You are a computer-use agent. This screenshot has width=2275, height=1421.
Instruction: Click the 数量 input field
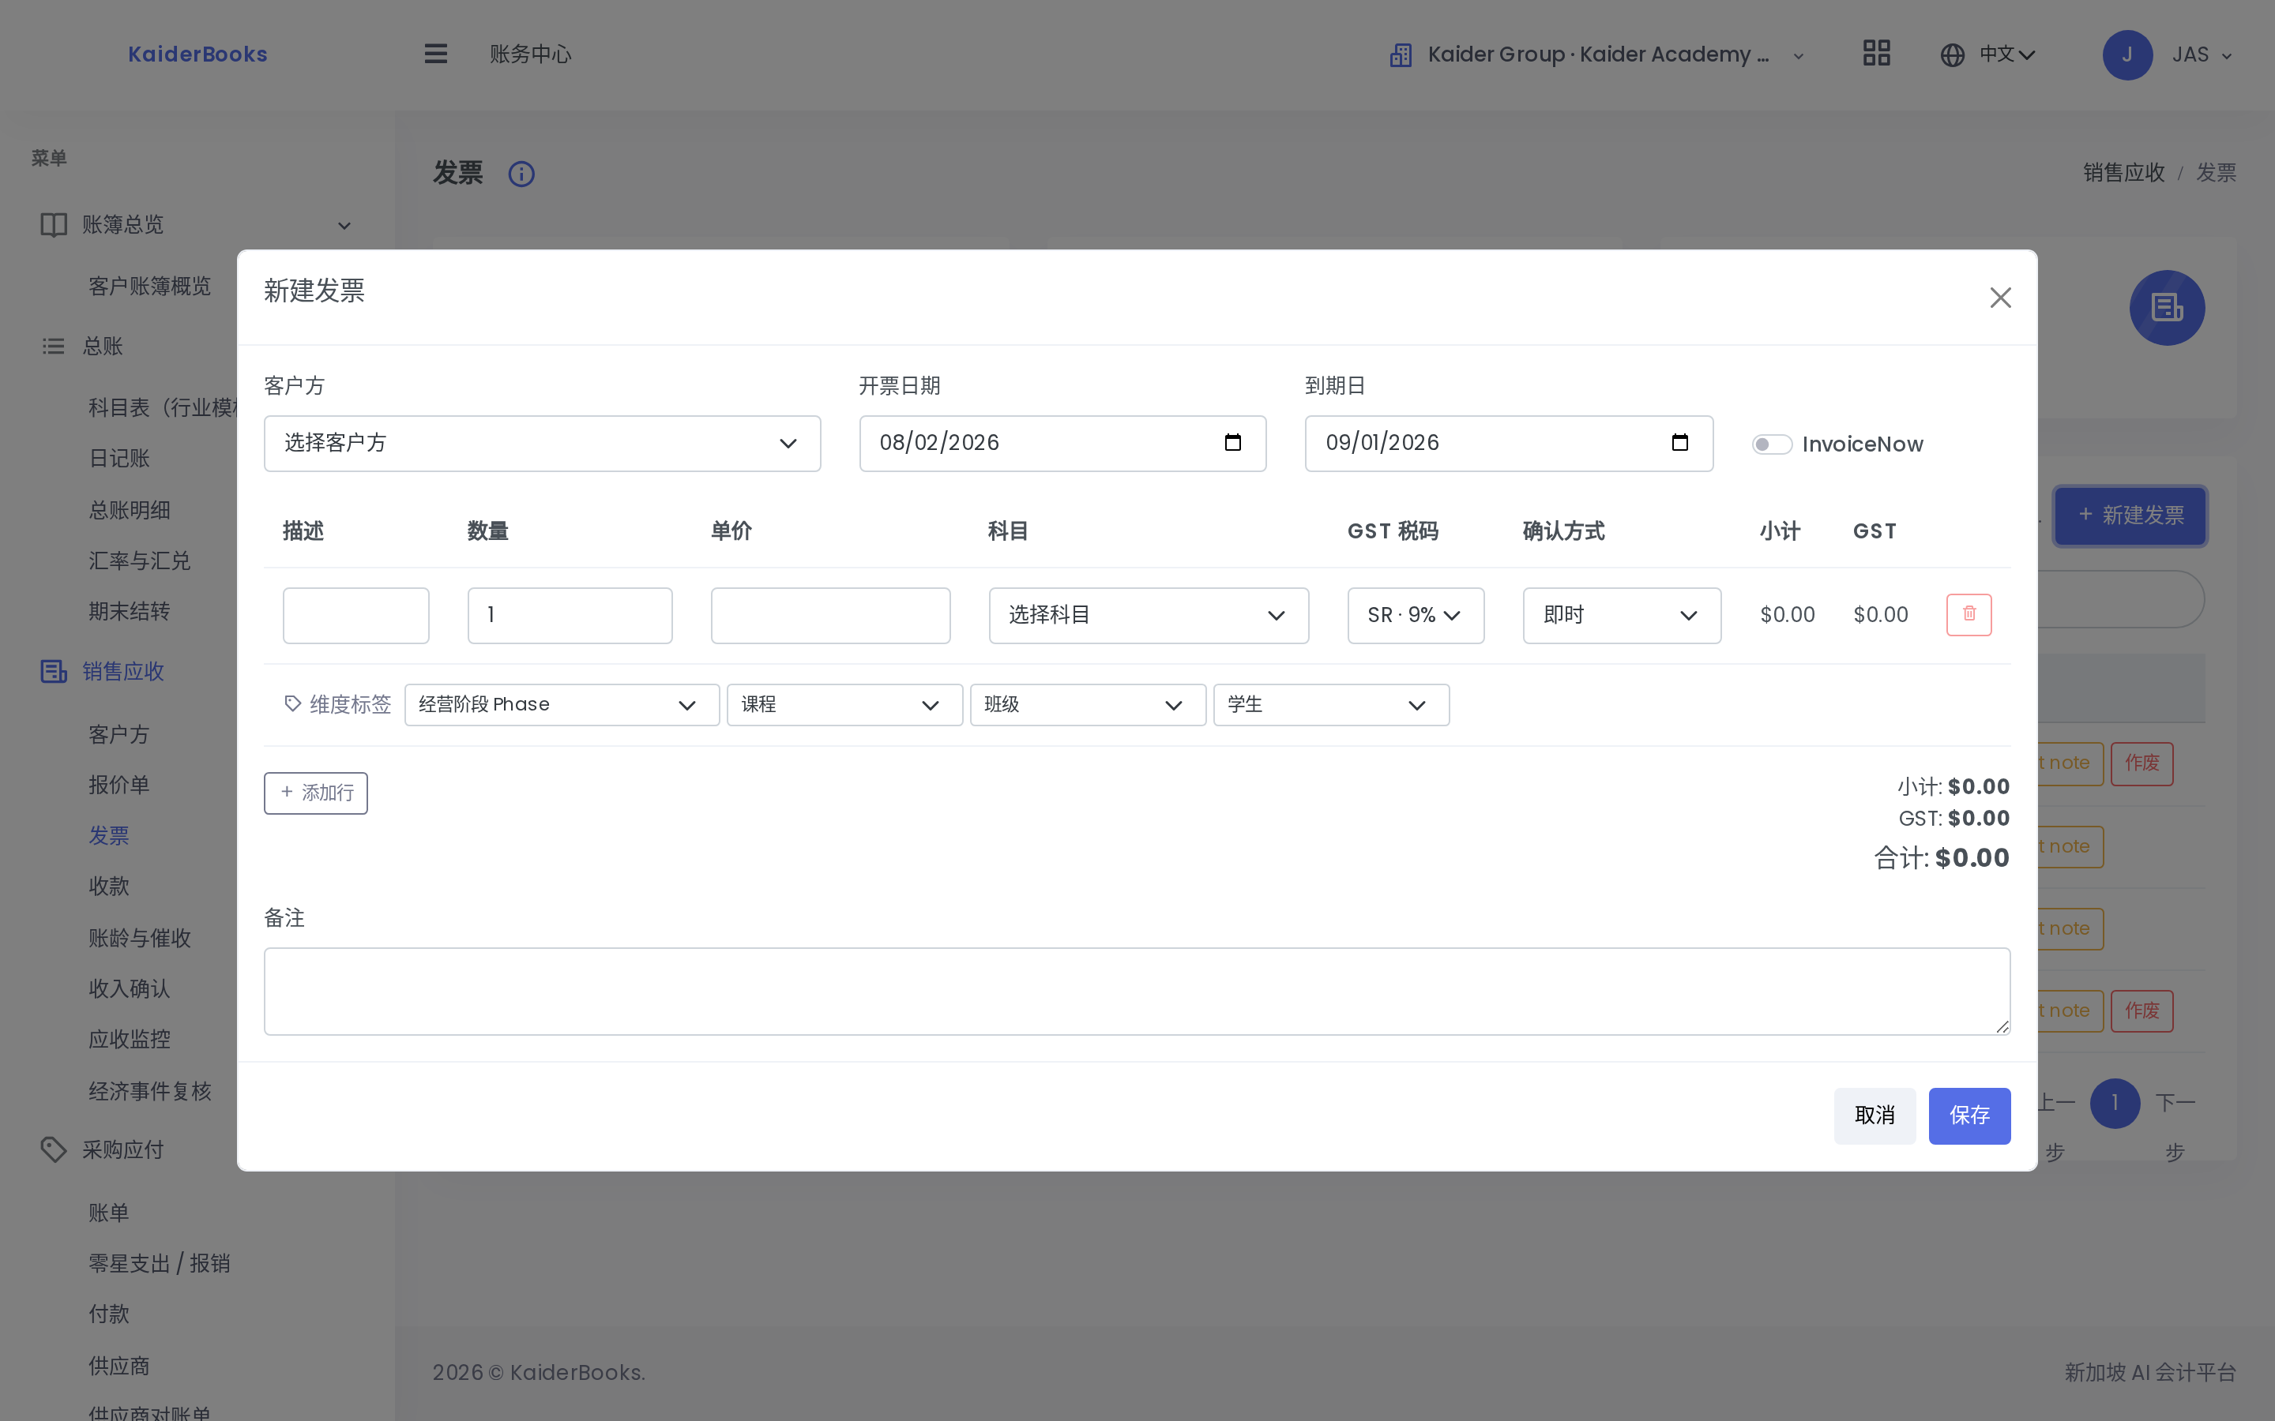coord(570,616)
